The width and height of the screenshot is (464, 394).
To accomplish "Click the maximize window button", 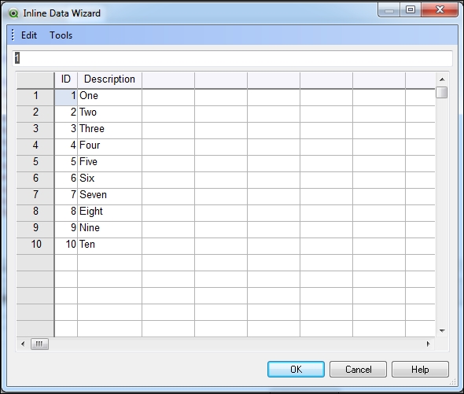I will [411, 9].
